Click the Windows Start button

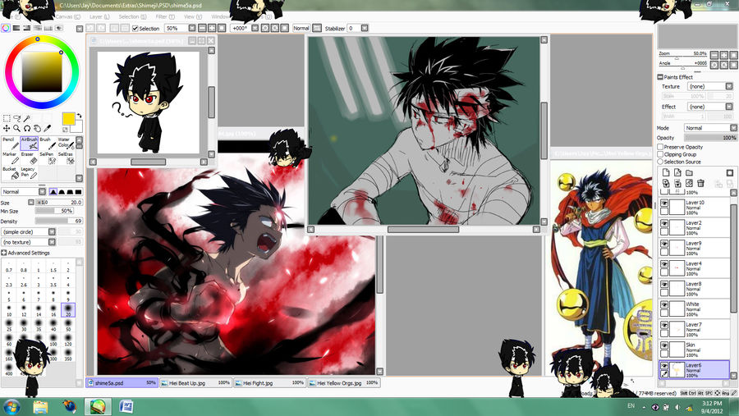tap(11, 407)
